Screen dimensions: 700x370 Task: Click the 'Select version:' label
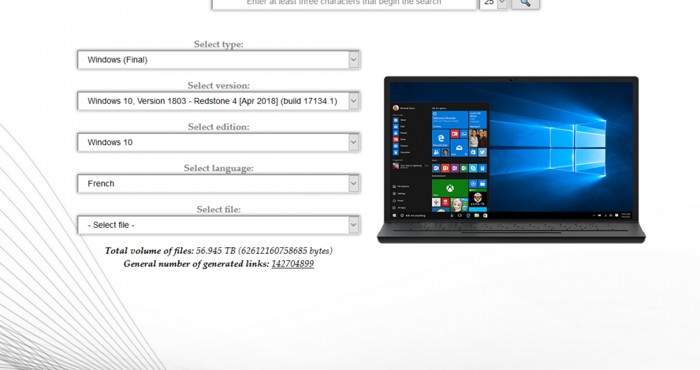(x=218, y=85)
